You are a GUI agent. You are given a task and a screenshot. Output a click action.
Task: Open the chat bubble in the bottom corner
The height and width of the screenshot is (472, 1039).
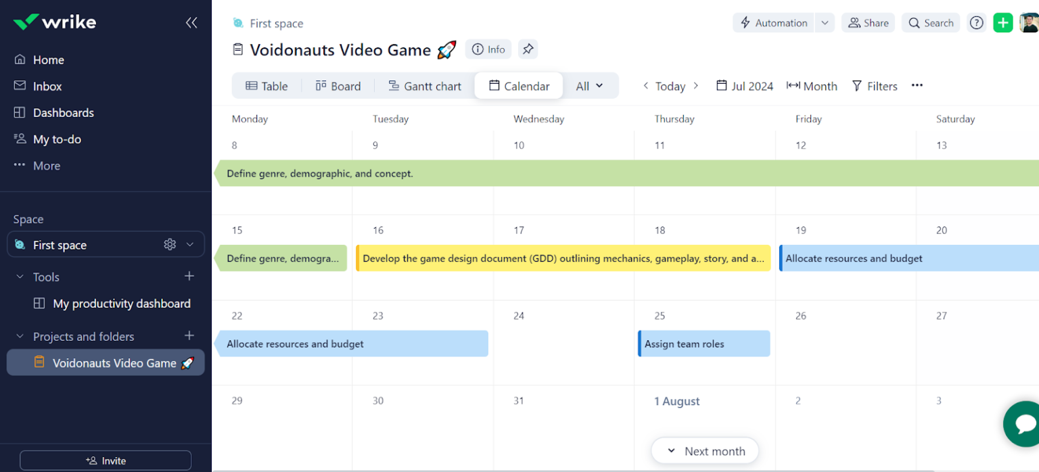click(1023, 424)
